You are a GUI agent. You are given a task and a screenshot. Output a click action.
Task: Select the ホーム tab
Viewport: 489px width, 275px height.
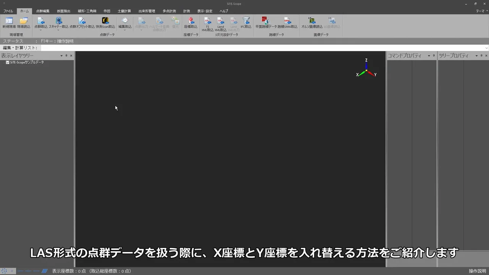point(24,11)
